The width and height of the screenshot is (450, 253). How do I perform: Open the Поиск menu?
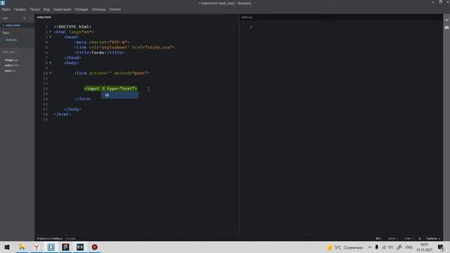(34, 9)
